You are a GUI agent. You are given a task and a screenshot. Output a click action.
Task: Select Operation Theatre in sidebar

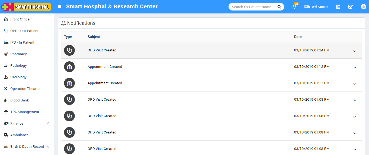[x=25, y=89]
